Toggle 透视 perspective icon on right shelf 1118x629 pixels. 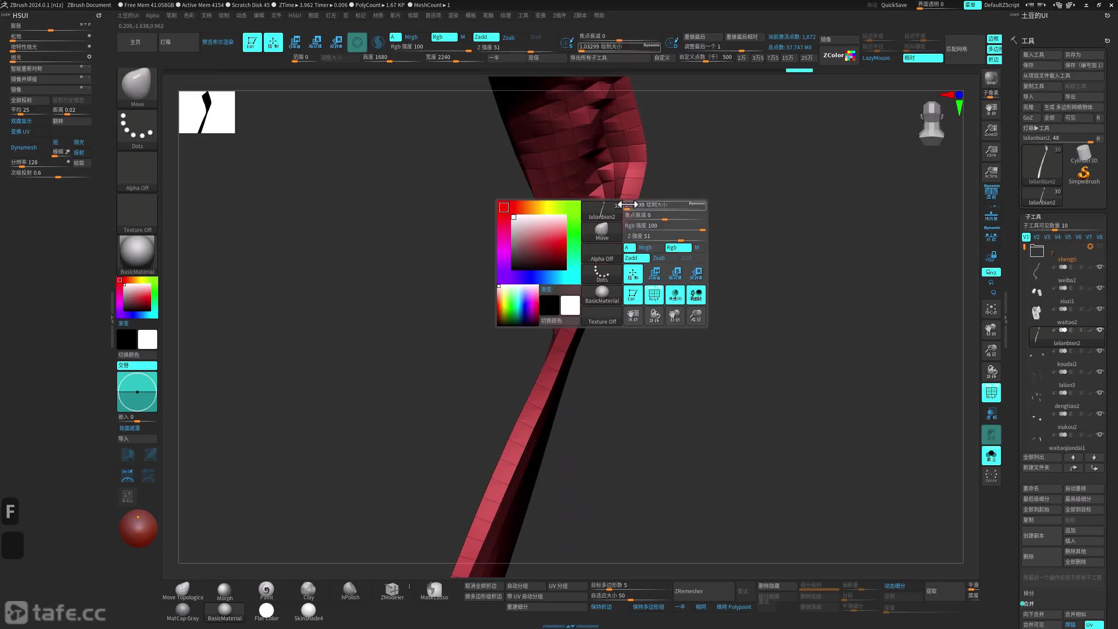(991, 192)
